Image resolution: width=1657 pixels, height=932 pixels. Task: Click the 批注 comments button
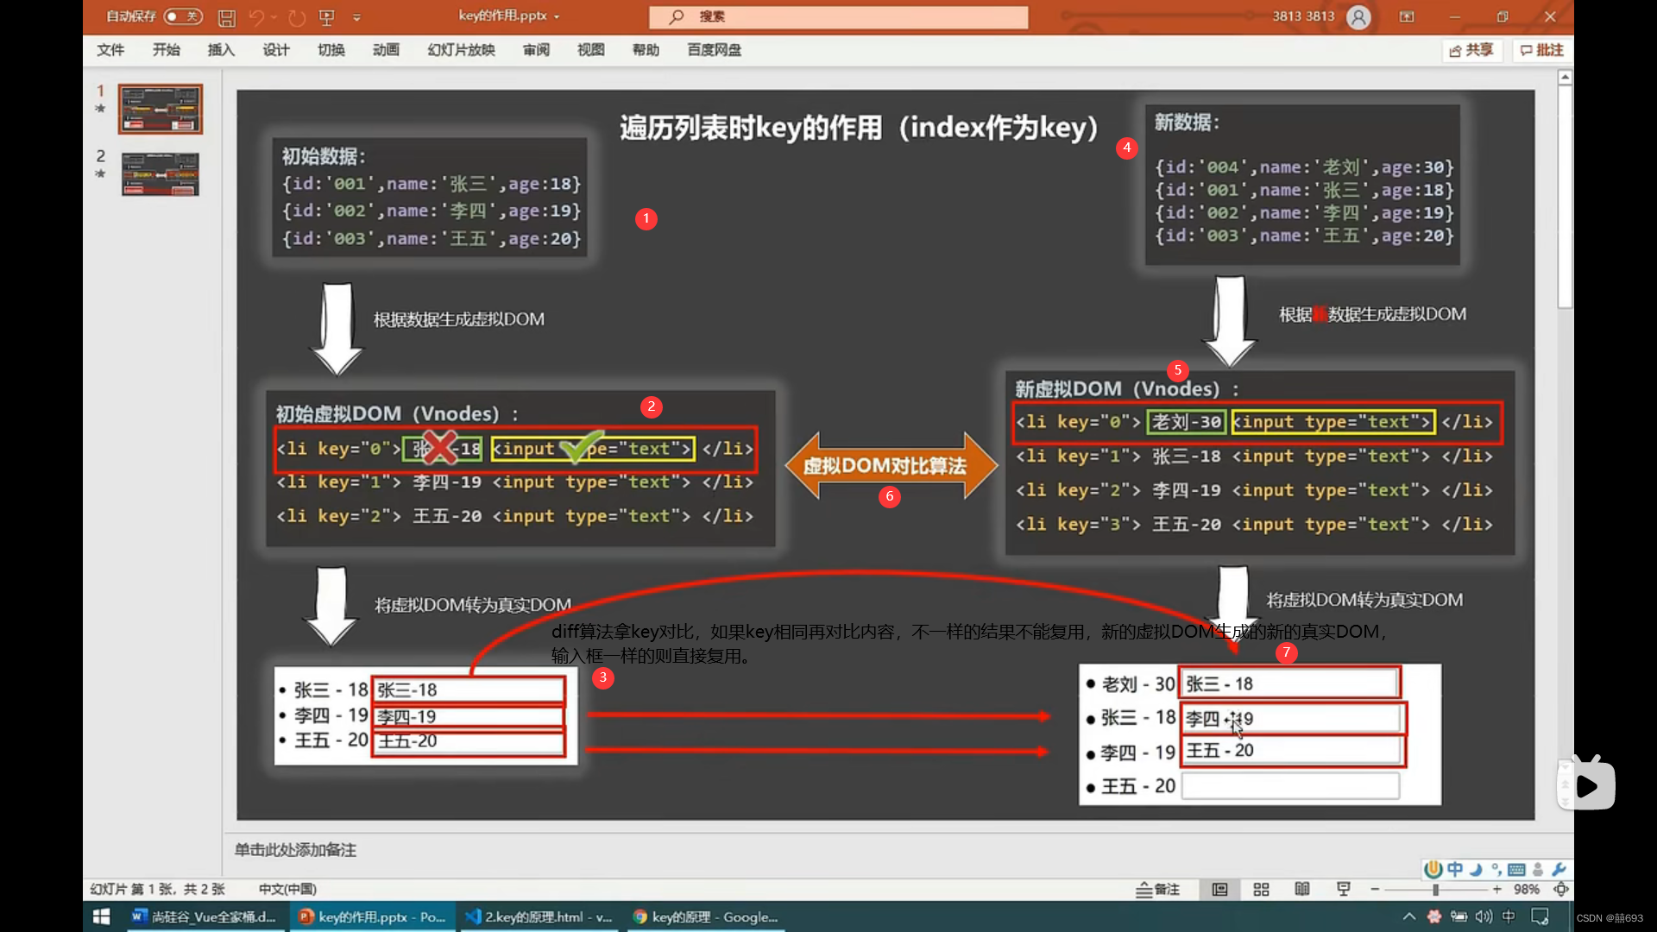pyautogui.click(x=1542, y=50)
